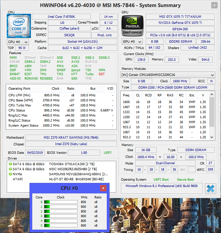Viewport: 221px width, 233px height.
Task: Click the GDDR5 SDRAM memory type field
Action: (x=181, y=41)
